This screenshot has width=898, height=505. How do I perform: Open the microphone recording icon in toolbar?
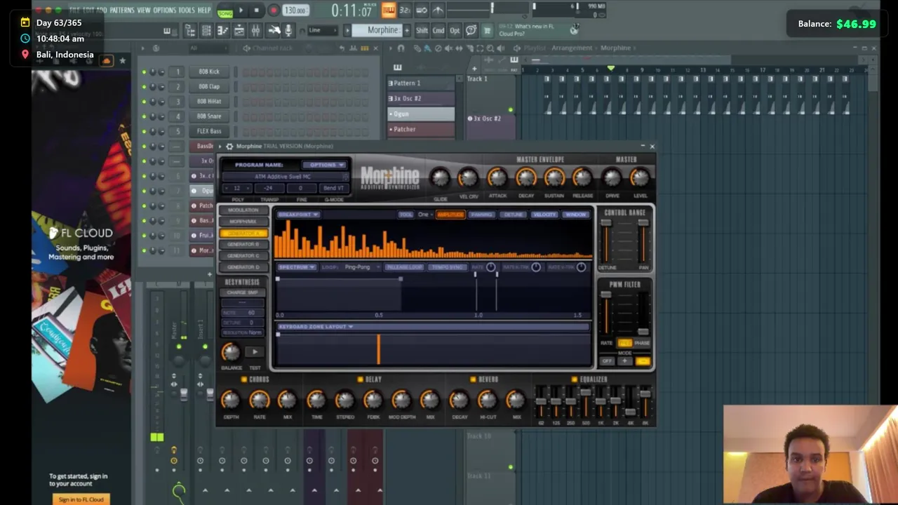coord(288,30)
